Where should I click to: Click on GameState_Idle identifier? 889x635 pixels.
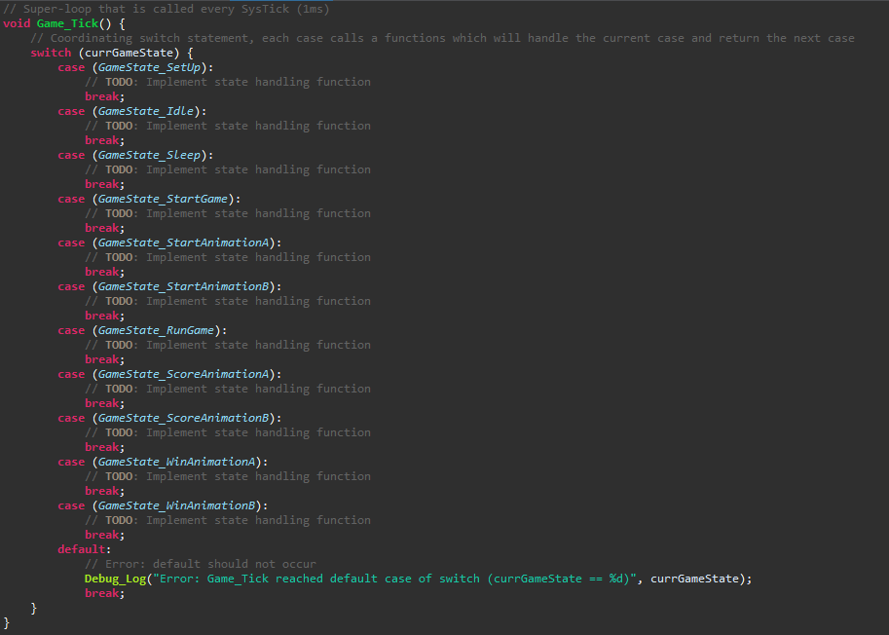coord(146,111)
